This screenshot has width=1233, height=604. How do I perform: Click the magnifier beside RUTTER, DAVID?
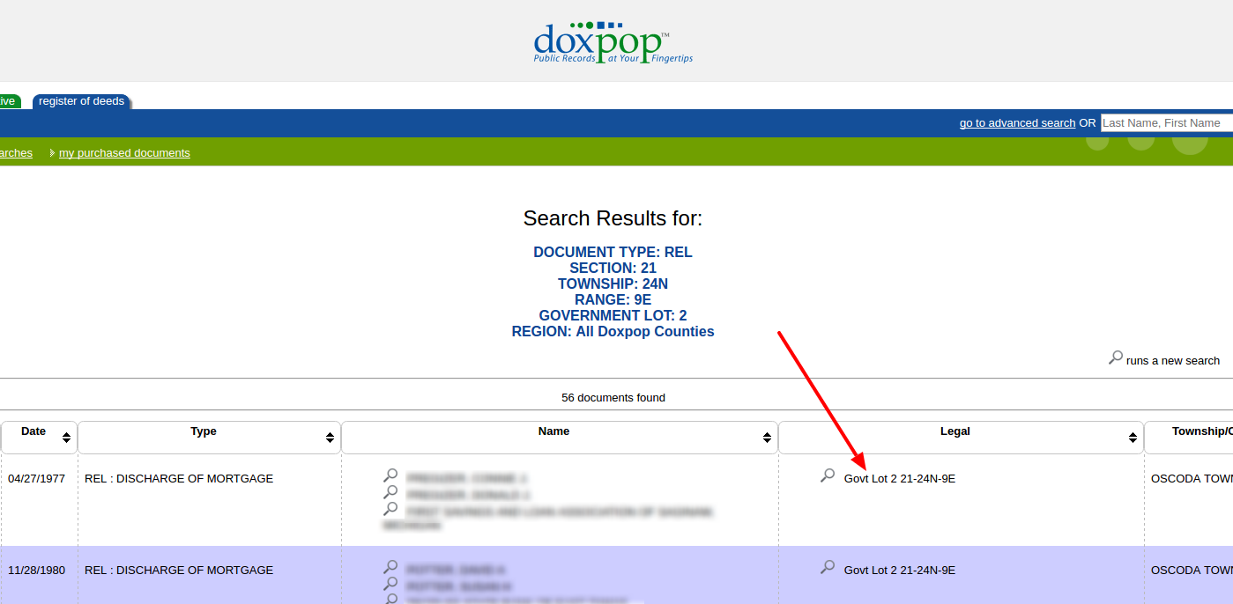(x=390, y=570)
